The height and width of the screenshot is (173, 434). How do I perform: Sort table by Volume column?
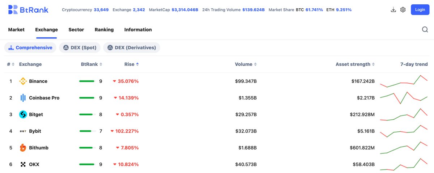coord(246,64)
